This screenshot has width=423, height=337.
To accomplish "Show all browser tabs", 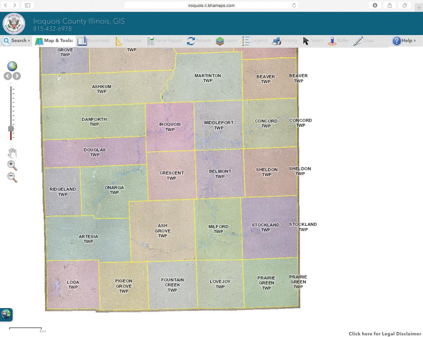I will (405, 5).
